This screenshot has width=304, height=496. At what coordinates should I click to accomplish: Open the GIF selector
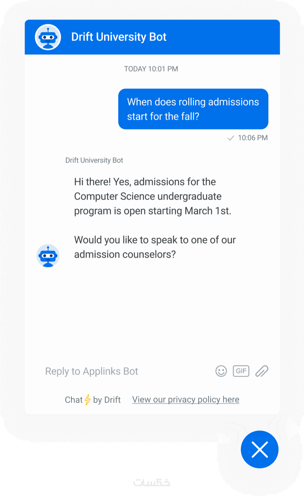pyautogui.click(x=241, y=371)
